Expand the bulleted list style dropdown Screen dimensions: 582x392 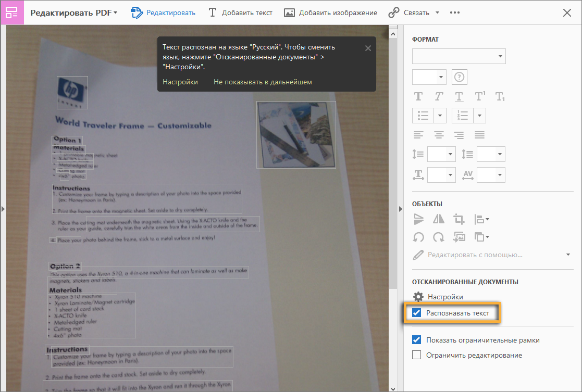440,116
